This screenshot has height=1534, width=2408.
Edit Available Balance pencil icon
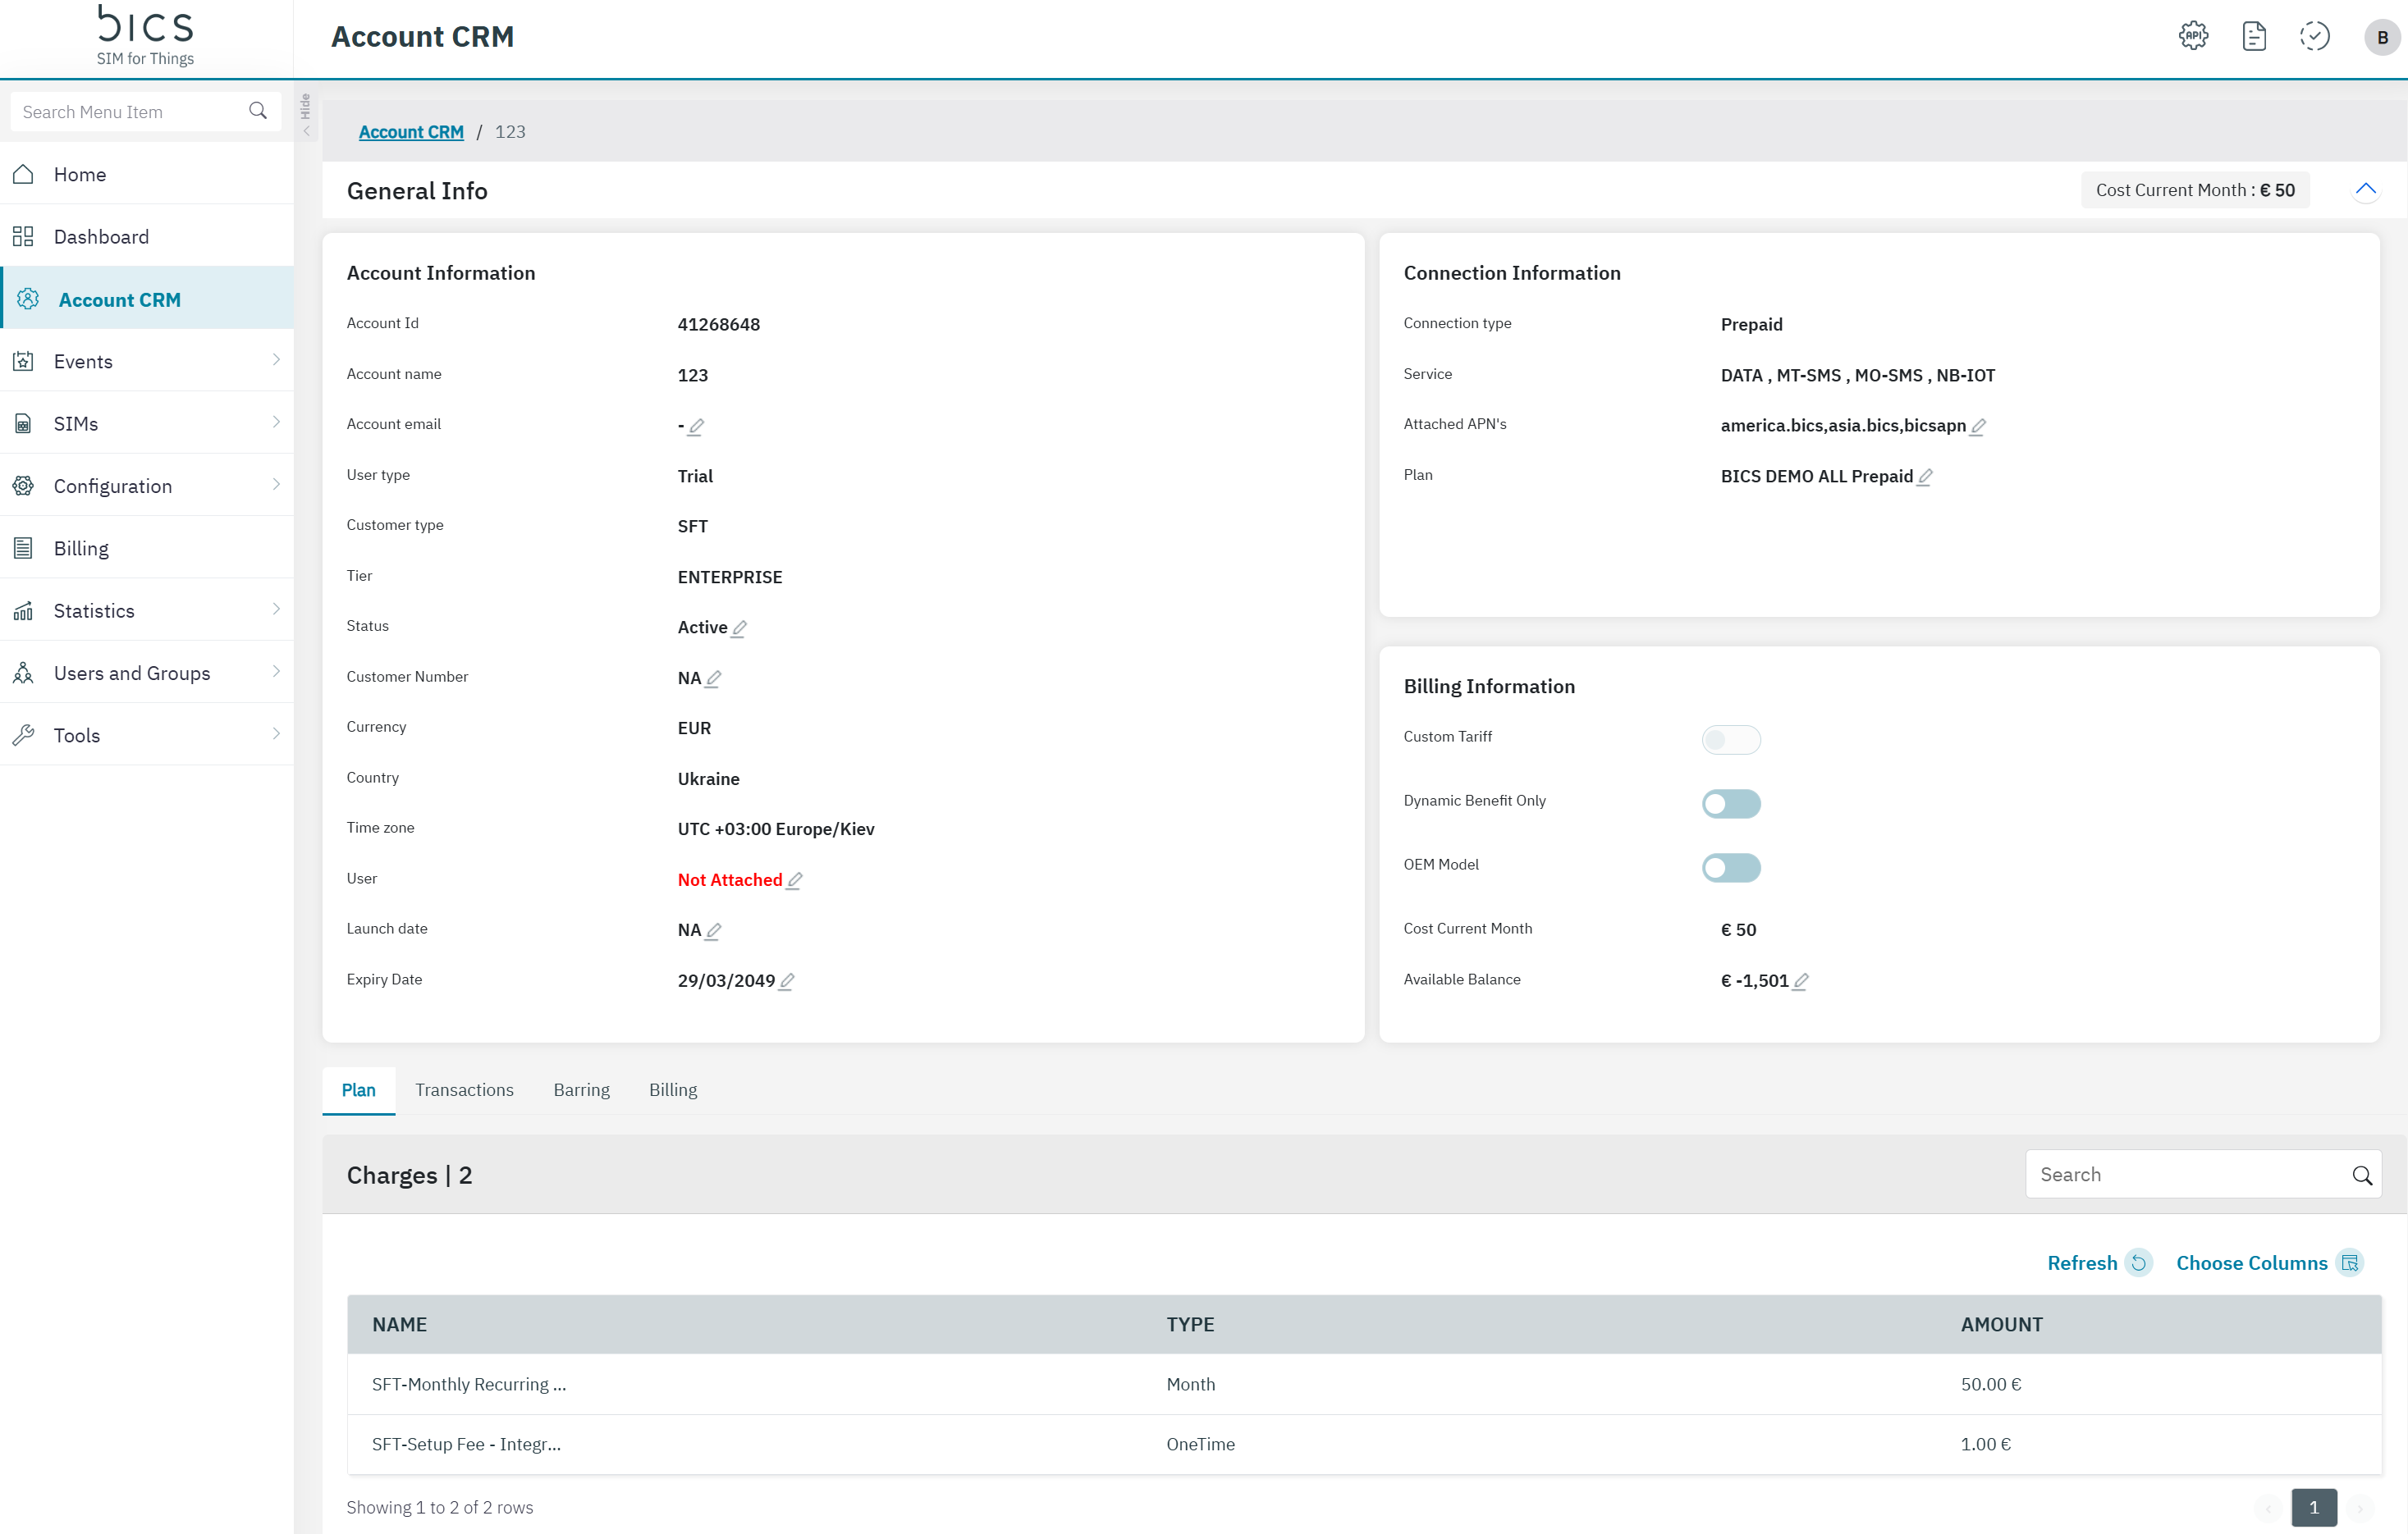(x=1801, y=981)
